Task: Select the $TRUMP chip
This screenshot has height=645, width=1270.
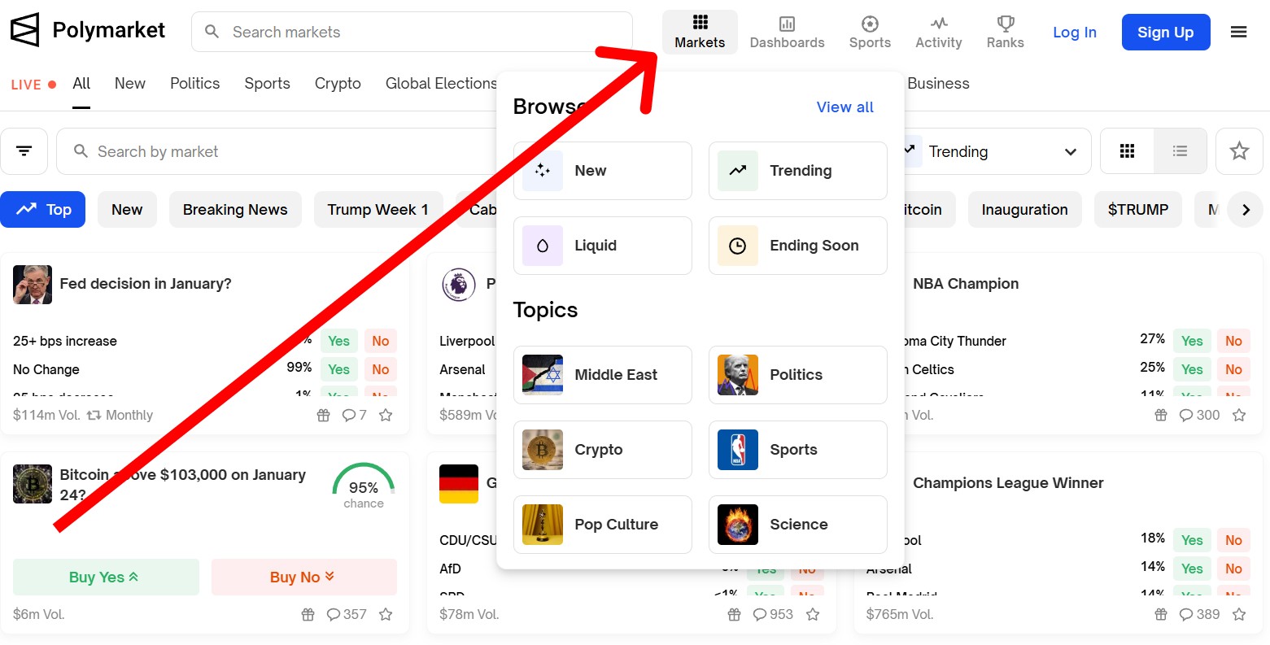Action: 1137,210
